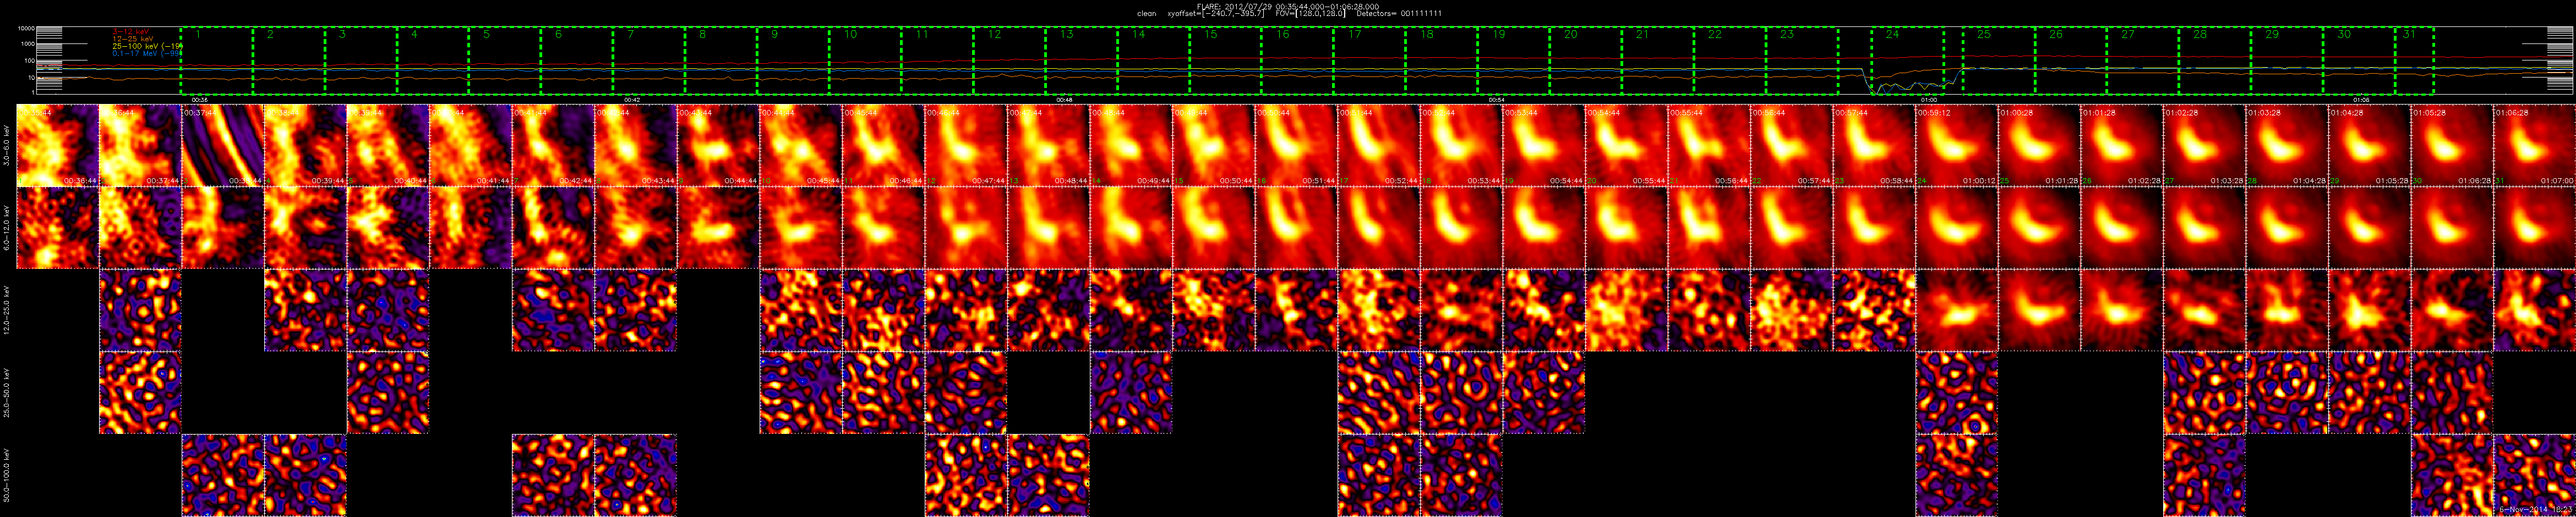Click the 12.0–25.0 keV row label
The height and width of the screenshot is (517, 2576).
(7, 310)
